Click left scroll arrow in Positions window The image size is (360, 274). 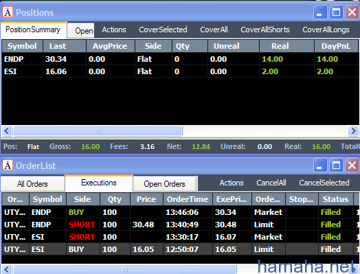pos(7,131)
